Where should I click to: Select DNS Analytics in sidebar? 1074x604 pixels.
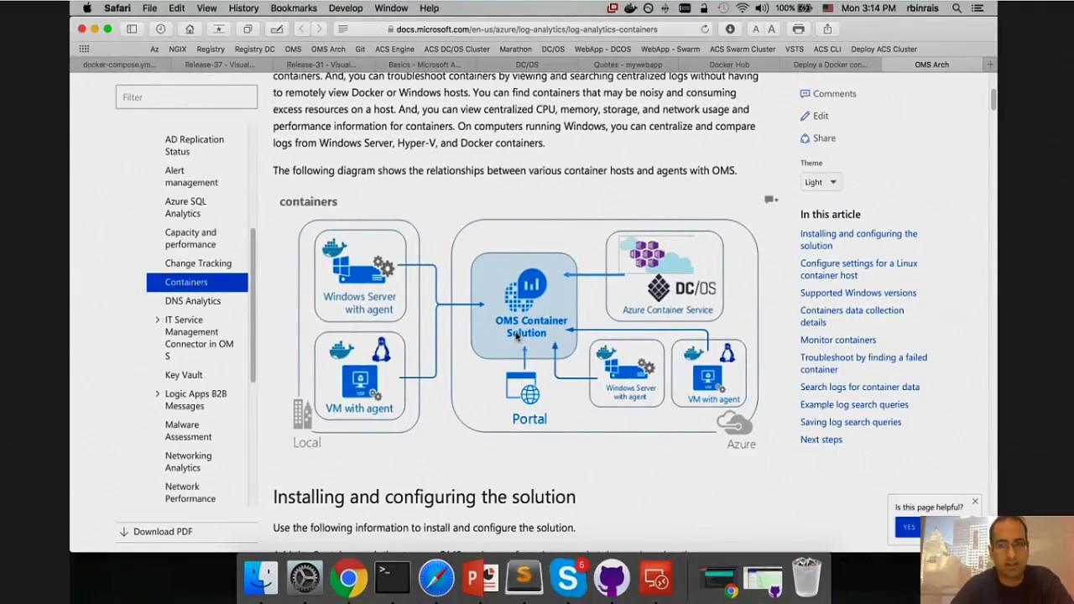click(193, 301)
